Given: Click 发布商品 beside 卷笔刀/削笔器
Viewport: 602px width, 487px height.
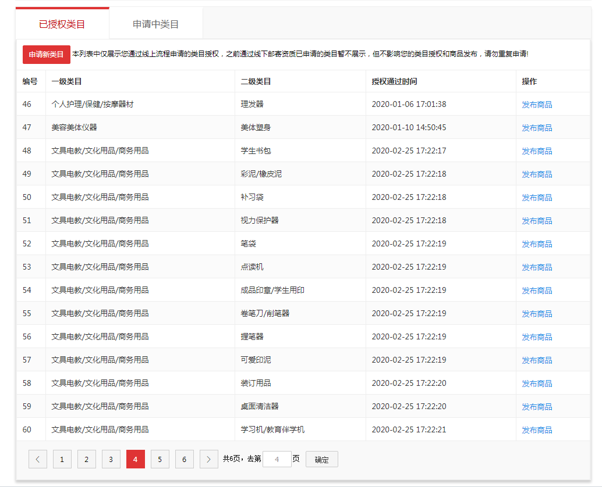Looking at the screenshot, I should [536, 313].
